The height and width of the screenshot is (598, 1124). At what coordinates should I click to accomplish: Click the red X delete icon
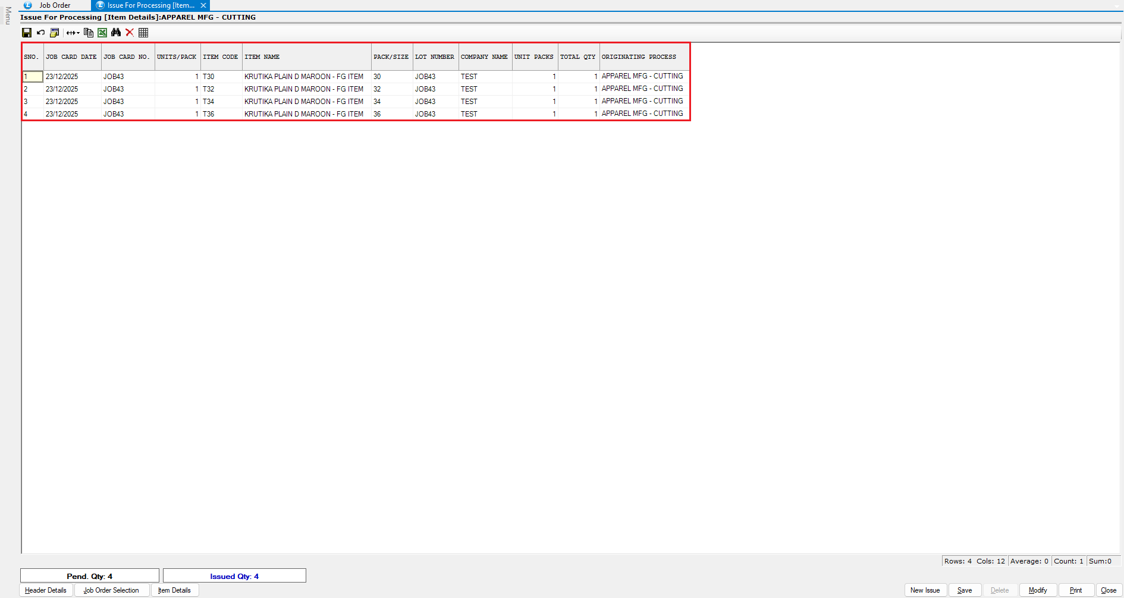130,33
